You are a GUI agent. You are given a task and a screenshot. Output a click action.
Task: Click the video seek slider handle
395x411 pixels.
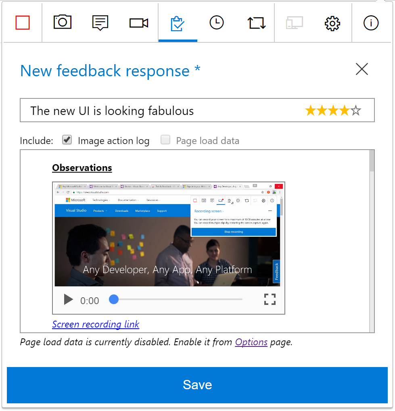(x=113, y=299)
